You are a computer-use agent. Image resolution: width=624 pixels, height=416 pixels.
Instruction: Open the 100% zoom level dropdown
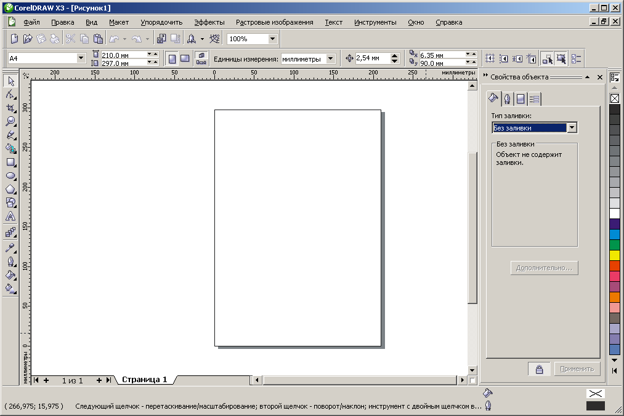[x=273, y=39]
